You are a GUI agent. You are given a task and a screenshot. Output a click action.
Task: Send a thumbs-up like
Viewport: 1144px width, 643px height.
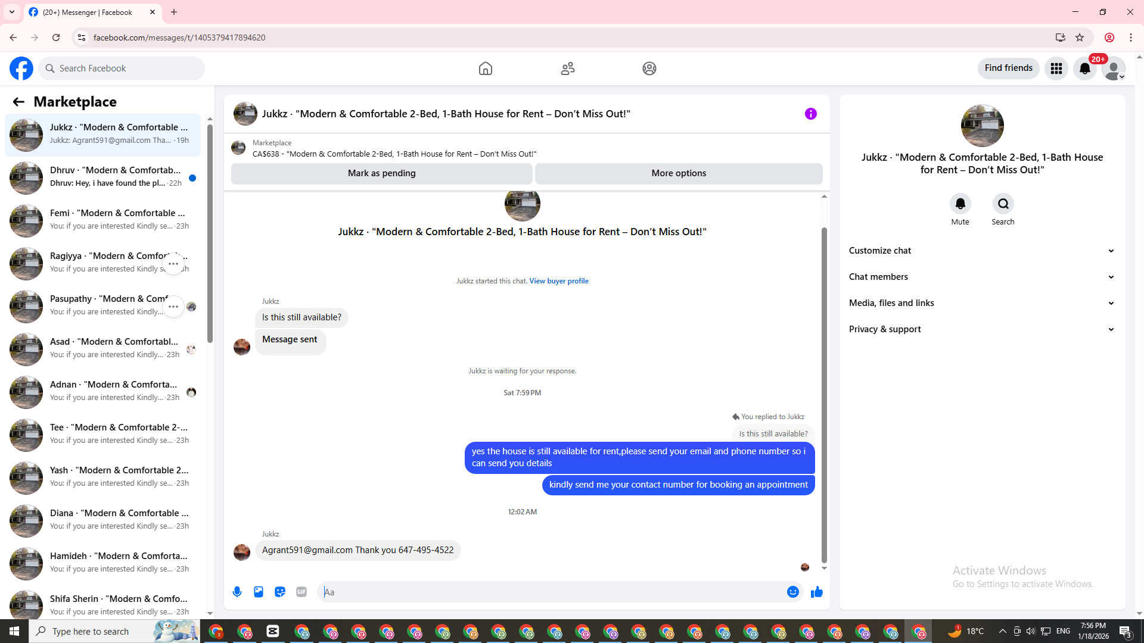pos(816,592)
